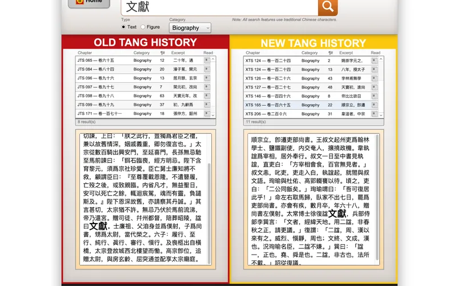Open the Biography category dropdown
This screenshot has height=286, width=457.
190,27
